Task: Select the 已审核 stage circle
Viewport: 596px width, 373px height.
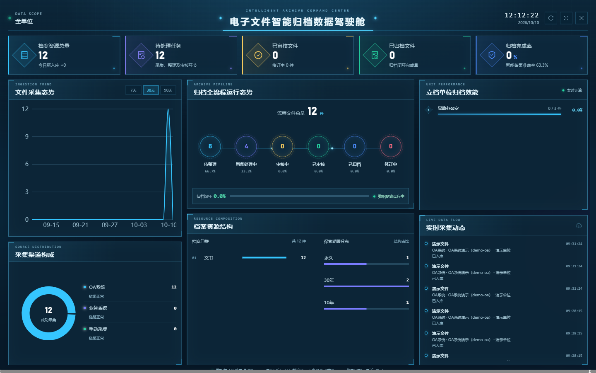Action: pos(318,146)
